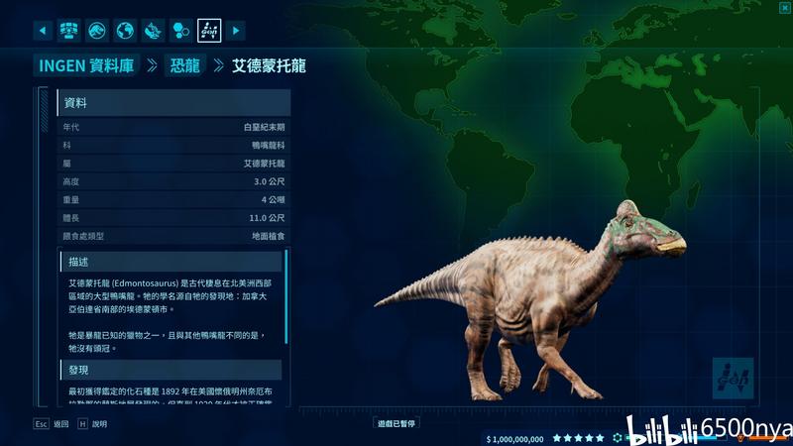Click the 資料 section header
Image resolution: width=793 pixels, height=446 pixels.
(174, 103)
